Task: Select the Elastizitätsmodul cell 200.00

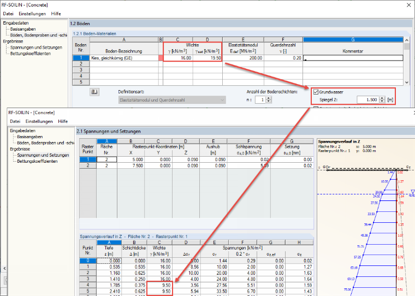Action: point(243,58)
